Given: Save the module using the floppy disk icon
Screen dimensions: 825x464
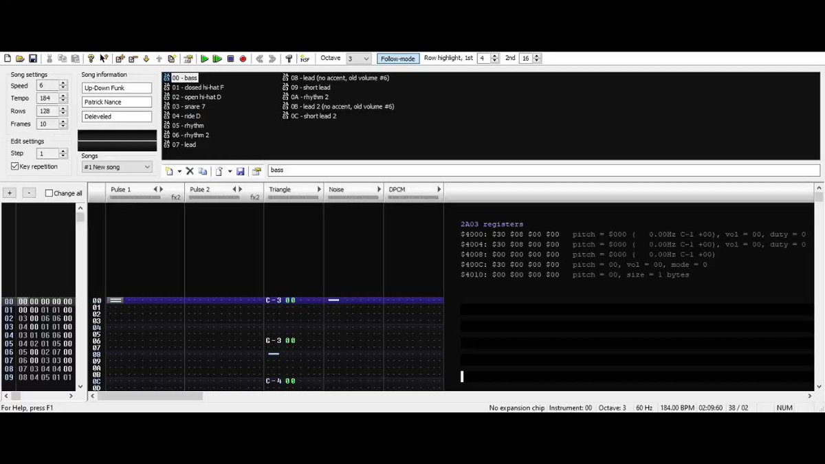Looking at the screenshot, I should click(x=32, y=59).
